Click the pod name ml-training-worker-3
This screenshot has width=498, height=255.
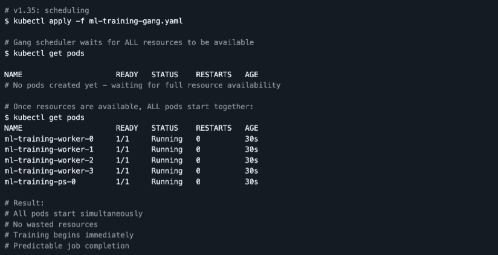click(49, 171)
